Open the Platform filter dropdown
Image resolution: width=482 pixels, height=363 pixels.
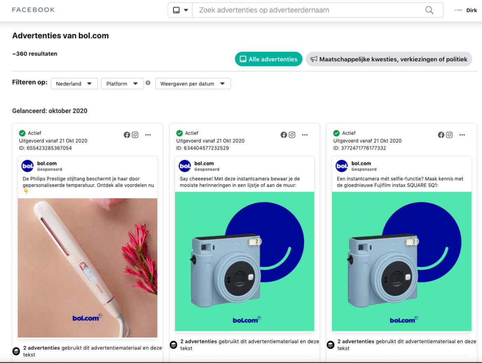coord(122,83)
